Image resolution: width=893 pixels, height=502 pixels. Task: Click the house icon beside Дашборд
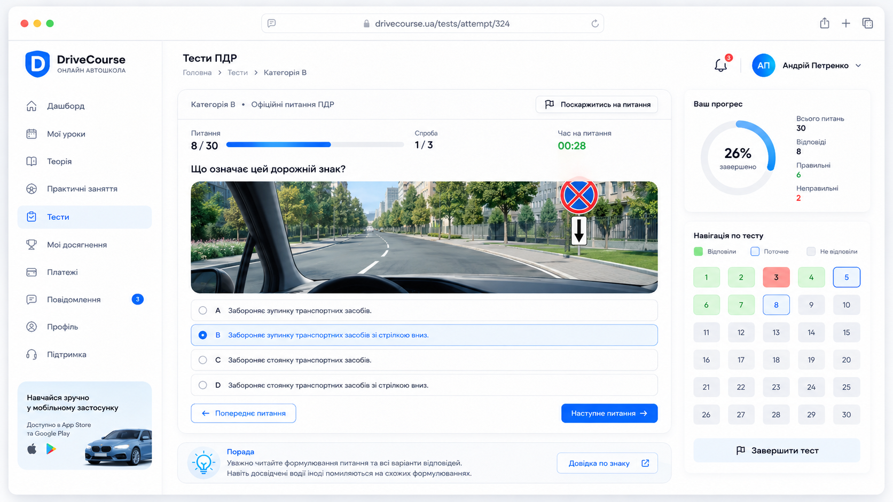(32, 106)
